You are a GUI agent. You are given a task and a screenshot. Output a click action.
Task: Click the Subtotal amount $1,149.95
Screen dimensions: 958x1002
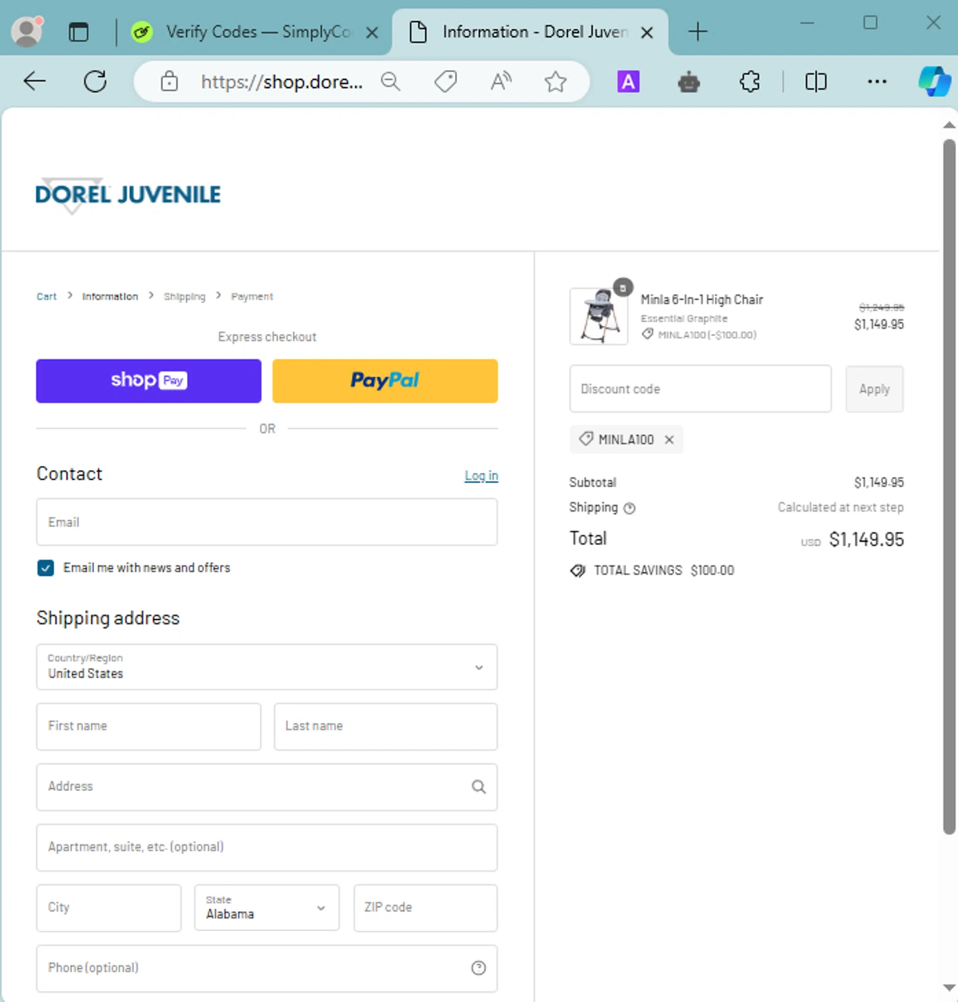879,482
